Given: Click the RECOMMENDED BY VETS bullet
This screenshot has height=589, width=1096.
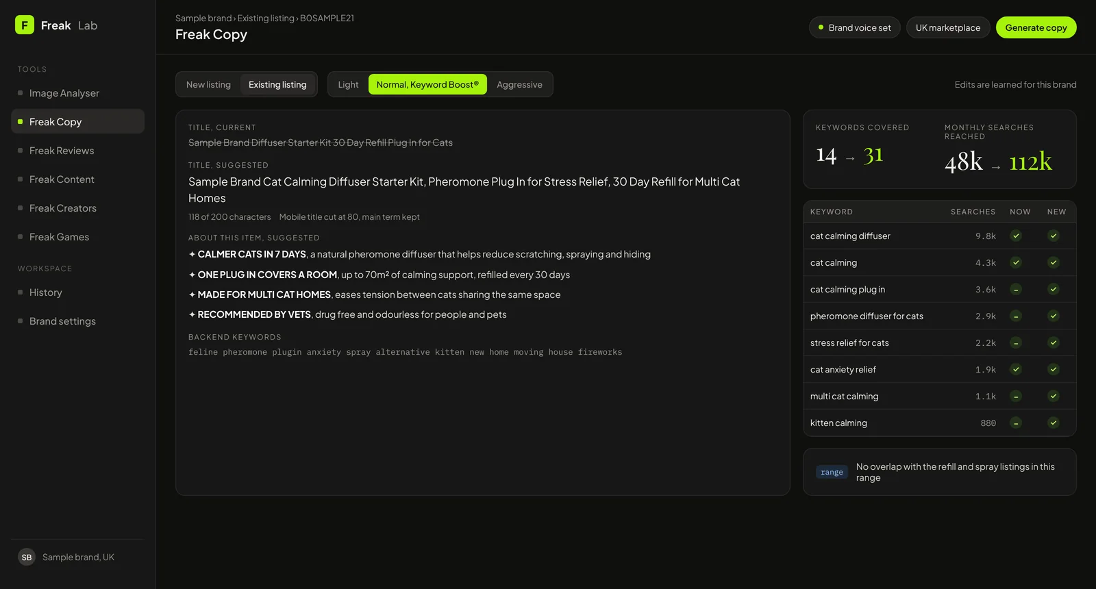Looking at the screenshot, I should 347,314.
